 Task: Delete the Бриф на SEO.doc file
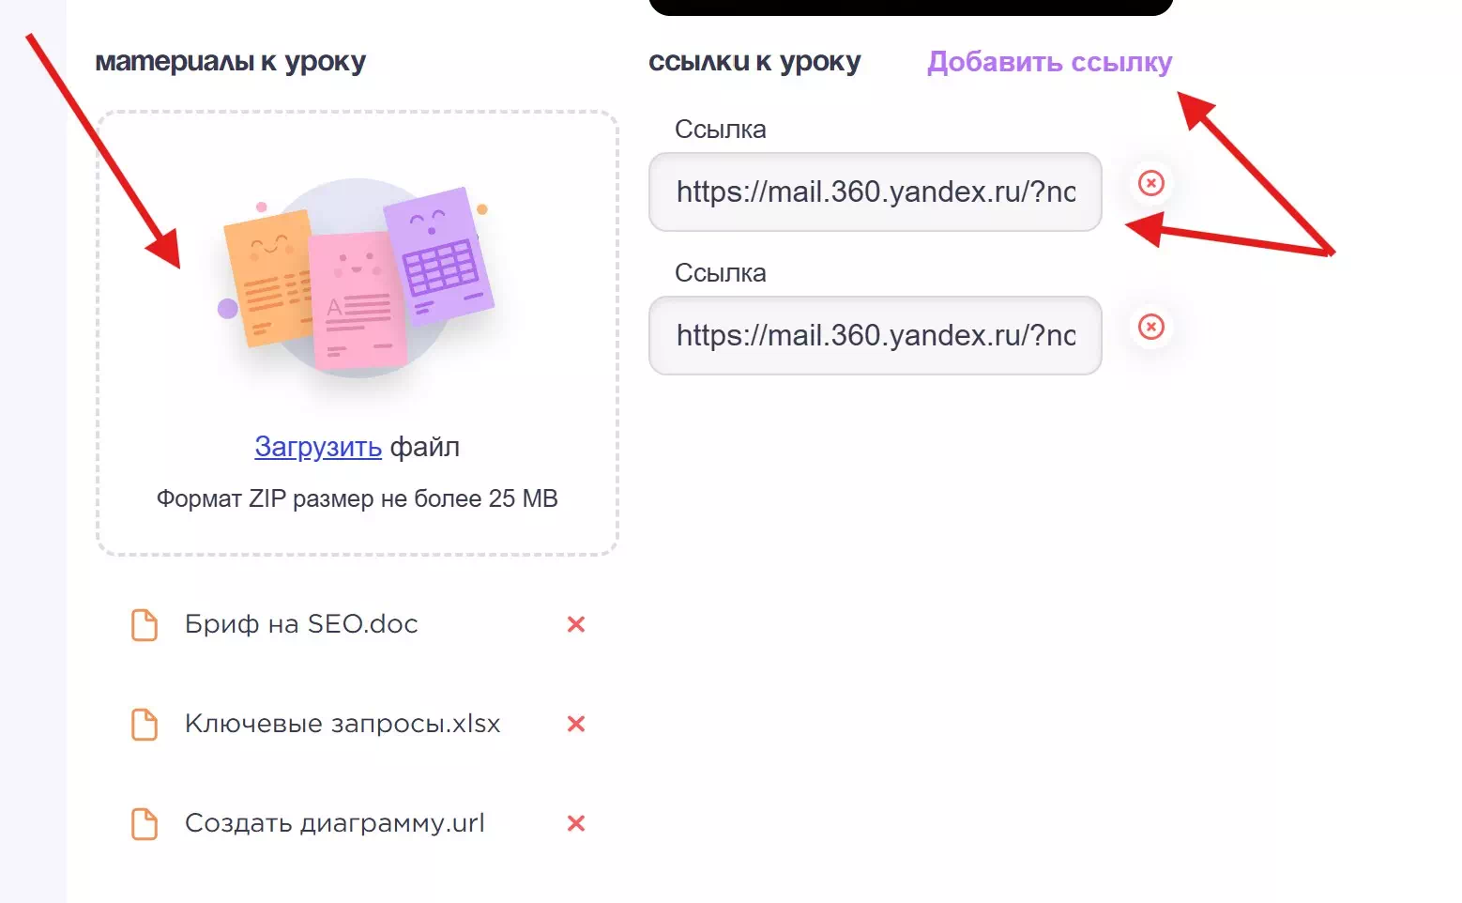(x=576, y=624)
